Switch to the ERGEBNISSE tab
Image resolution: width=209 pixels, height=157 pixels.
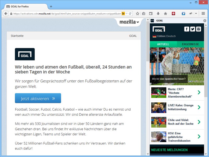[x=190, y=44]
